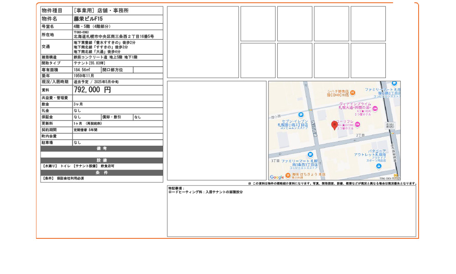The width and height of the screenshot is (456, 274).
Task: Click the FamilyMart 南3条西3丁目店 map icon
Action: [x=310, y=154]
